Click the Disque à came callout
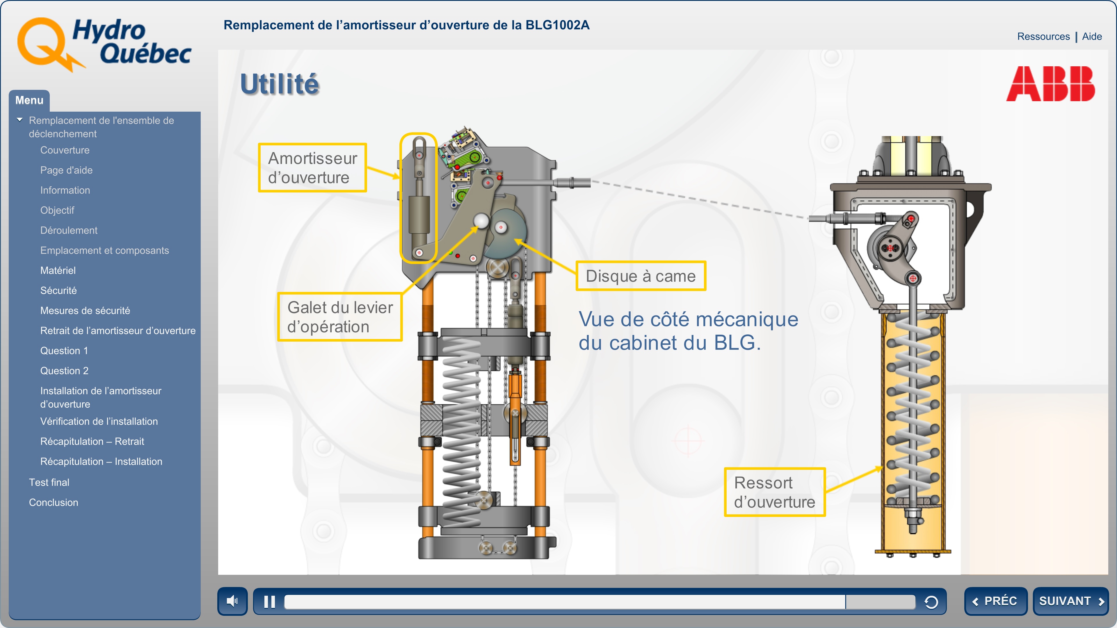1117x628 pixels. 641,276
